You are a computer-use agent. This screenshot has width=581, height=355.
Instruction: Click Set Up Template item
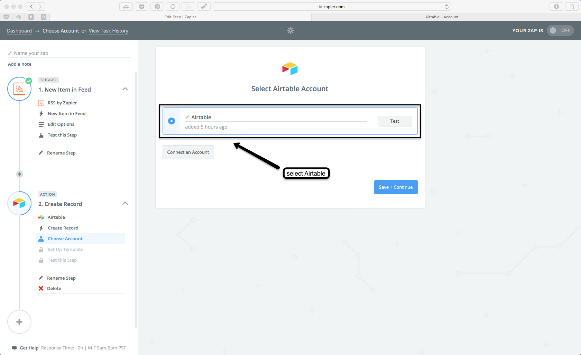point(65,249)
